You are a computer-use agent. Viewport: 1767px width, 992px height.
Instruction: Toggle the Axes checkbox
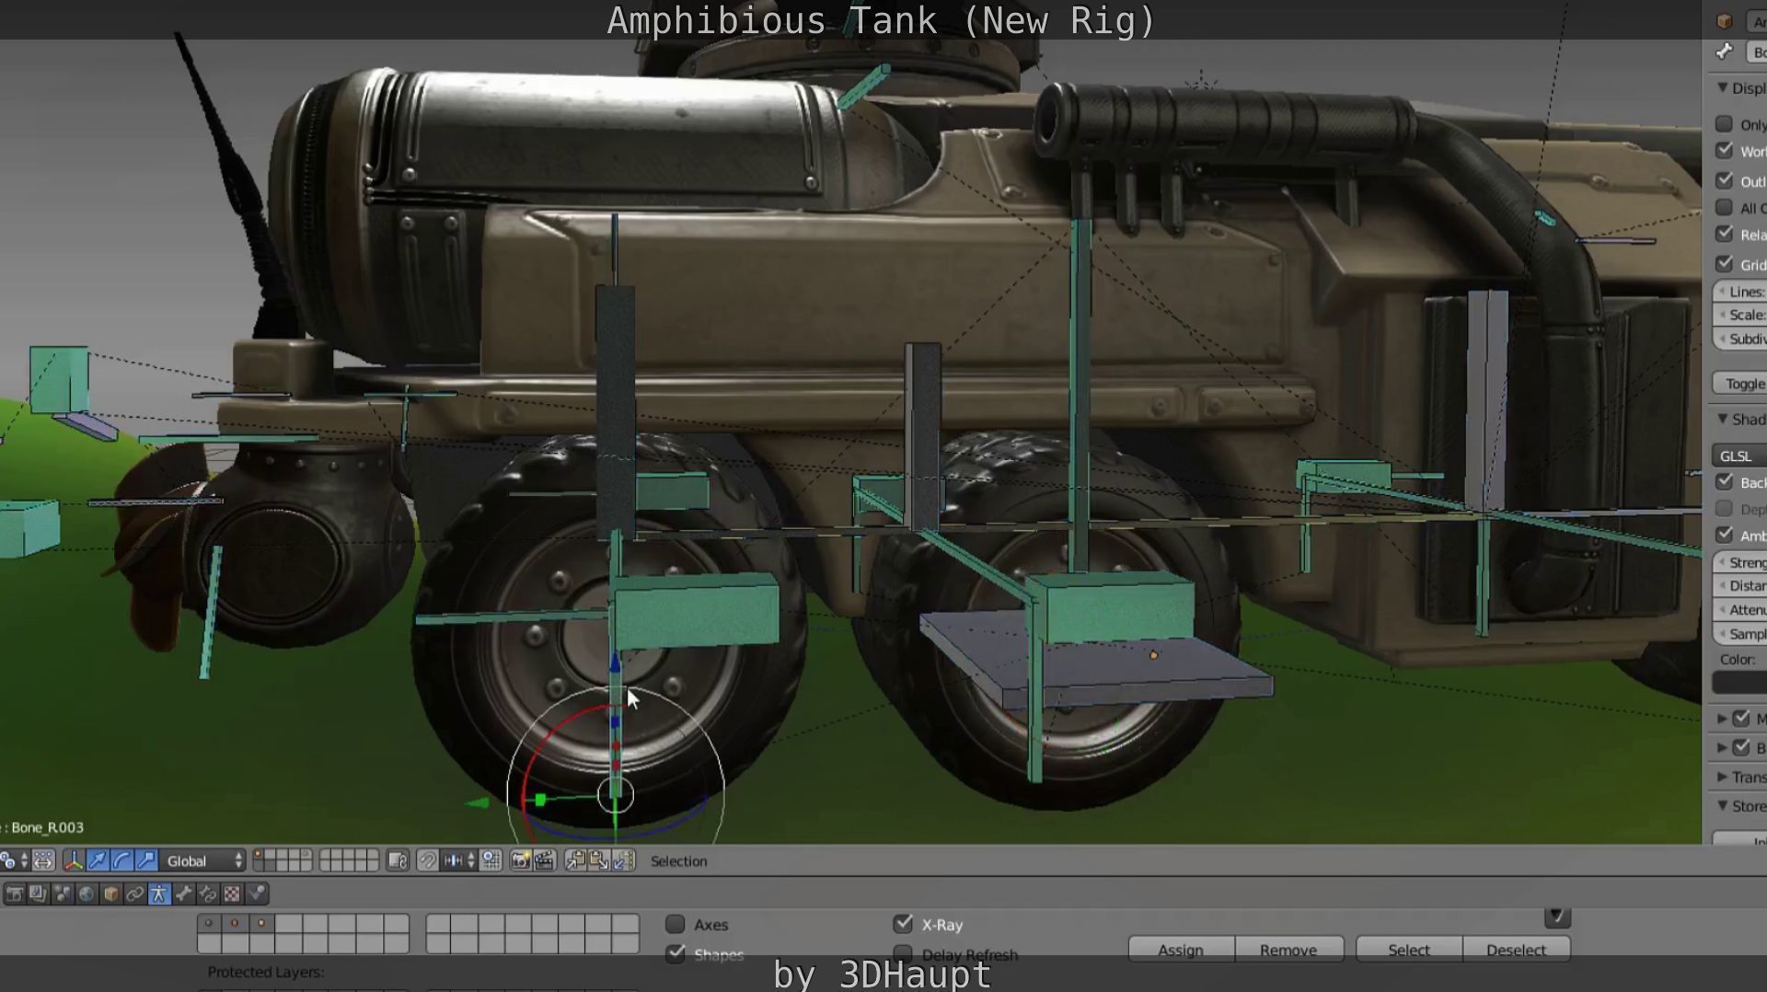676,924
